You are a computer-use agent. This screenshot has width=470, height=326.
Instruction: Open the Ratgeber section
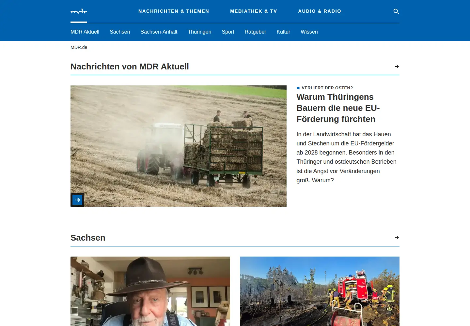pyautogui.click(x=255, y=32)
